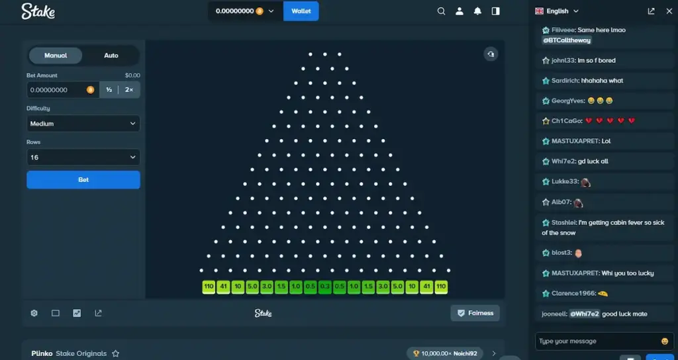Click username Lukke33 in chat

point(565,181)
